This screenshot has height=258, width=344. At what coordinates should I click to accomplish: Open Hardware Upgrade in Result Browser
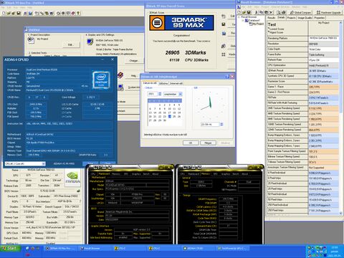pyautogui.click(x=328, y=12)
